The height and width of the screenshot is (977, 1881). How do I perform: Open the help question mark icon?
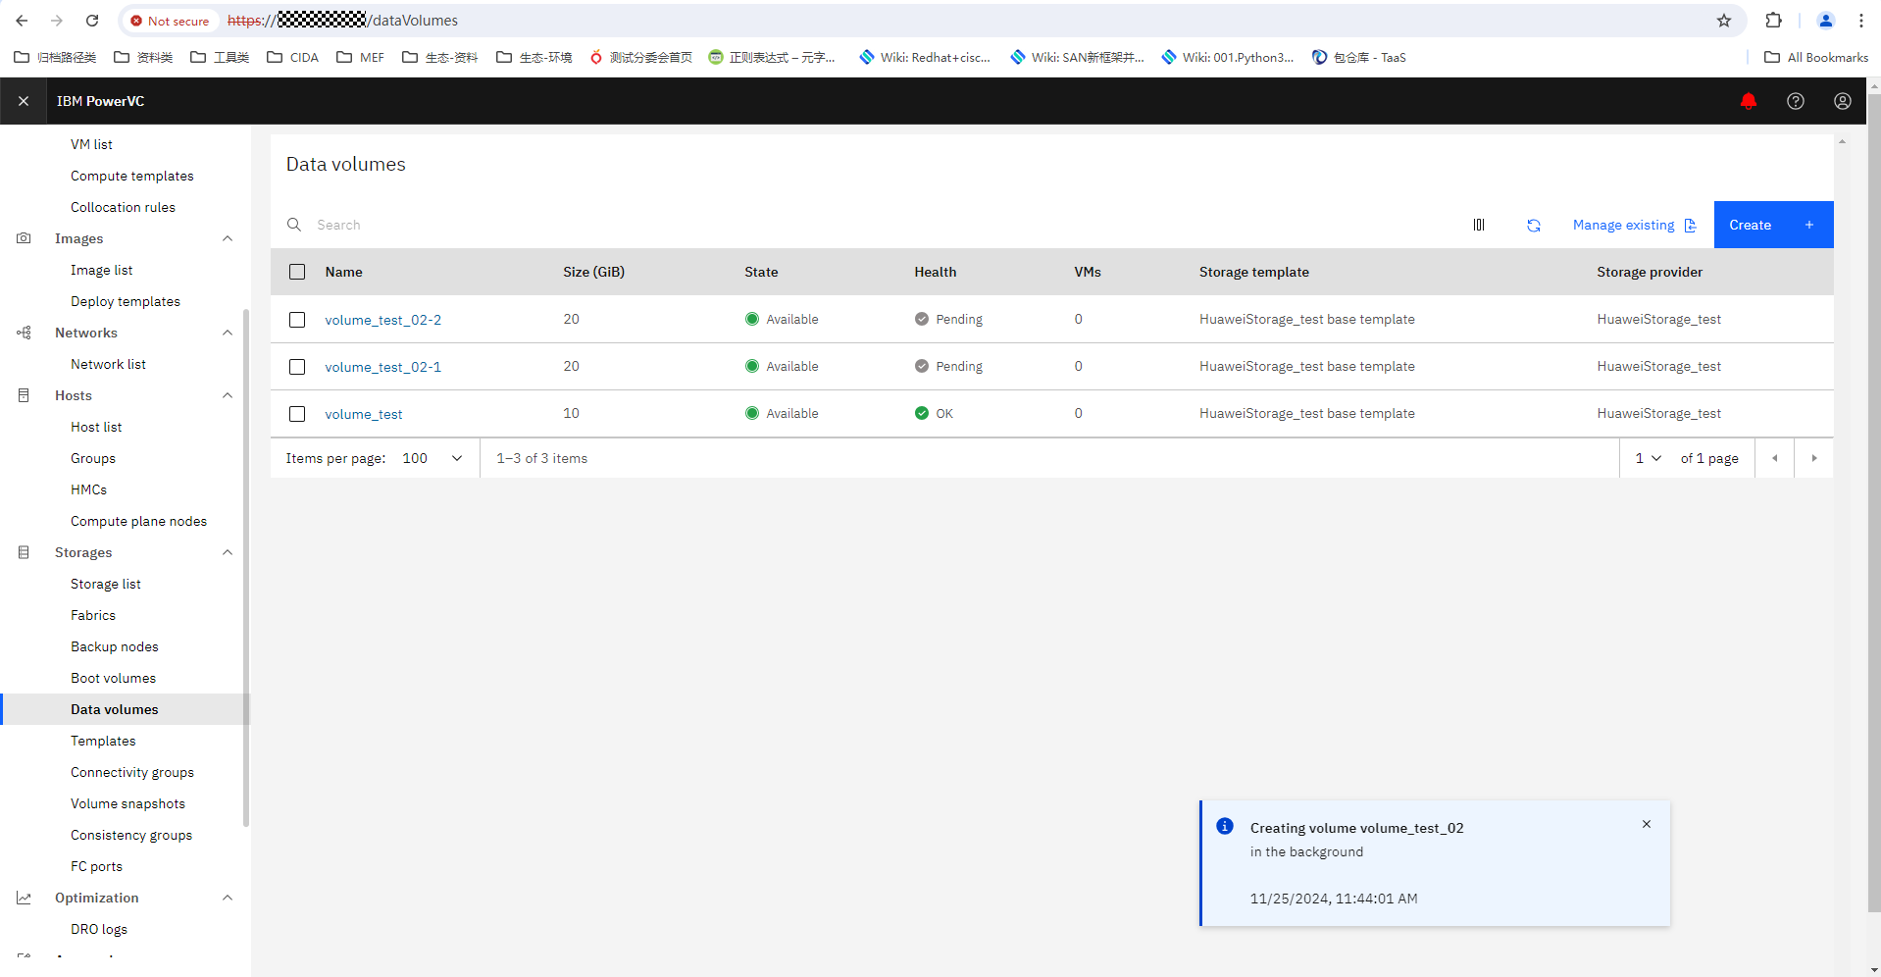click(1795, 101)
